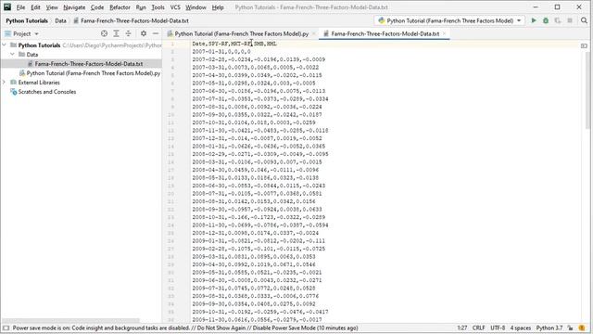The height and width of the screenshot is (334, 593).
Task: Select the Fama-French data txt editor tab
Action: tap(385, 33)
